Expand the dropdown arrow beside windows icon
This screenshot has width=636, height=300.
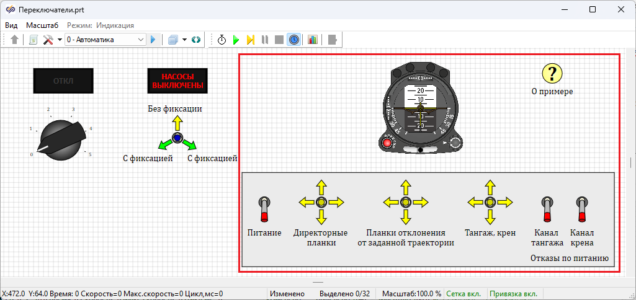(185, 40)
